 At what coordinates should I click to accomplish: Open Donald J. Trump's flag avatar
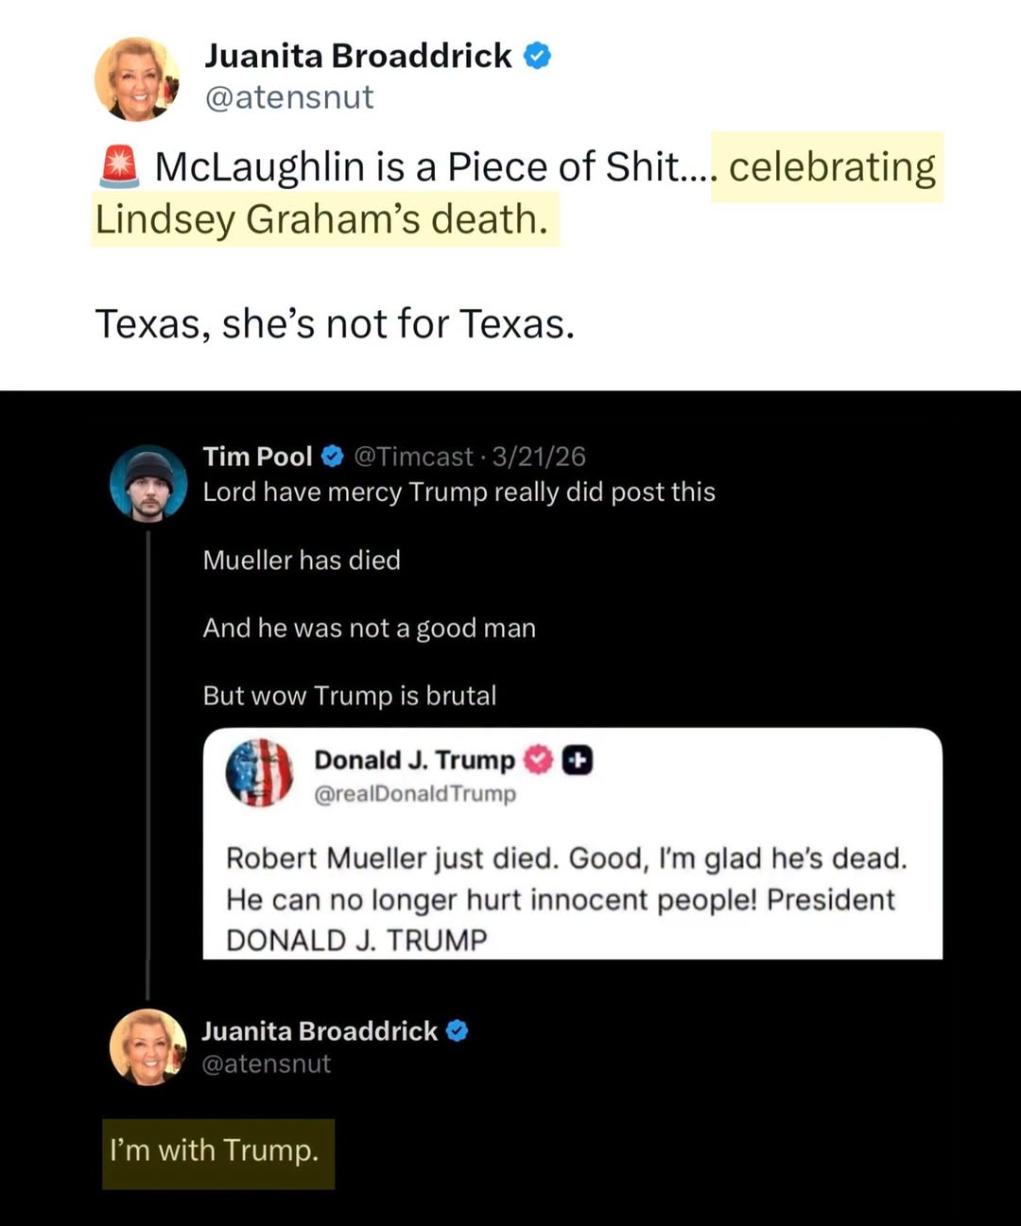click(x=259, y=773)
